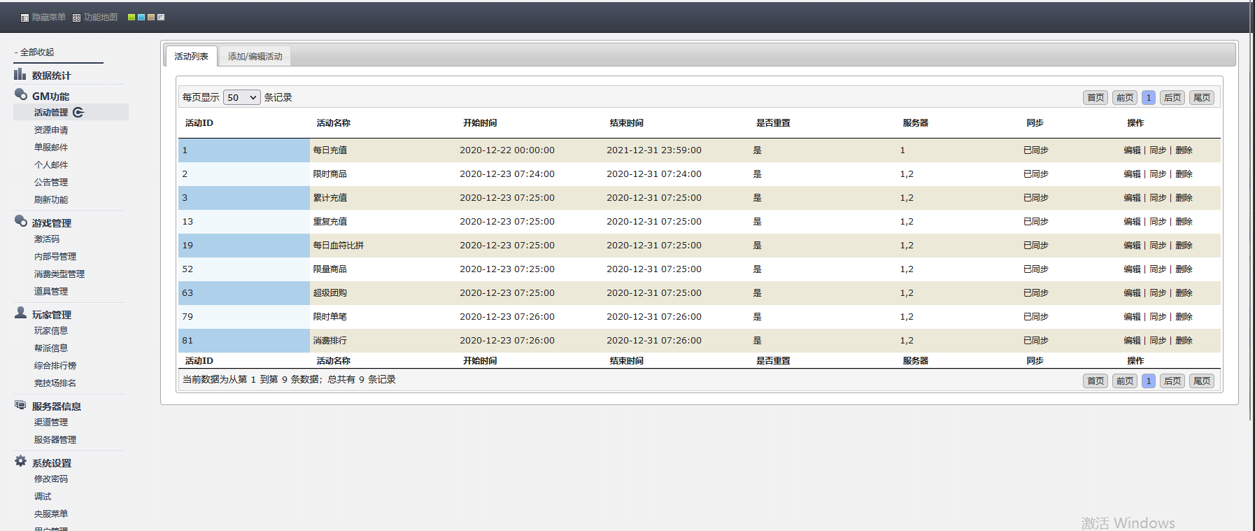
Task: Open 单服邮件 in the sidebar
Action: coord(51,148)
